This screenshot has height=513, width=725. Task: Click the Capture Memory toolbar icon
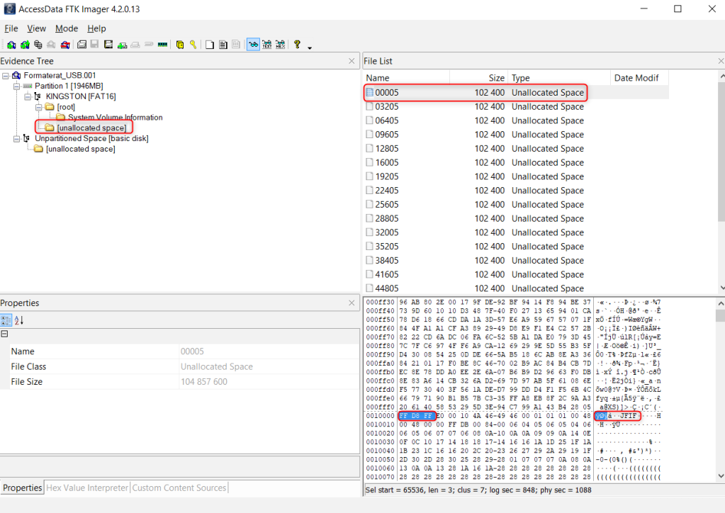(x=162, y=45)
